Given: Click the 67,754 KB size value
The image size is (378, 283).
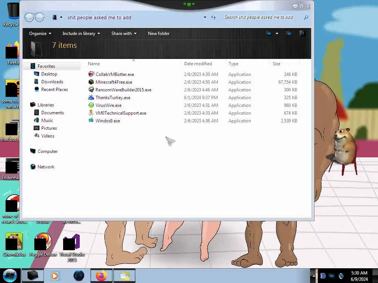Looking at the screenshot, I should tap(288, 82).
